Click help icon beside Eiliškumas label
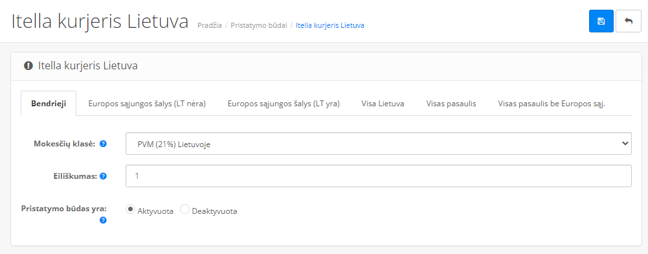This screenshot has width=648, height=254. (104, 176)
